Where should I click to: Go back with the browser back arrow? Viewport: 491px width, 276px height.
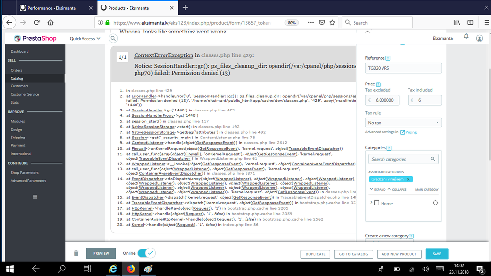[x=9, y=22]
